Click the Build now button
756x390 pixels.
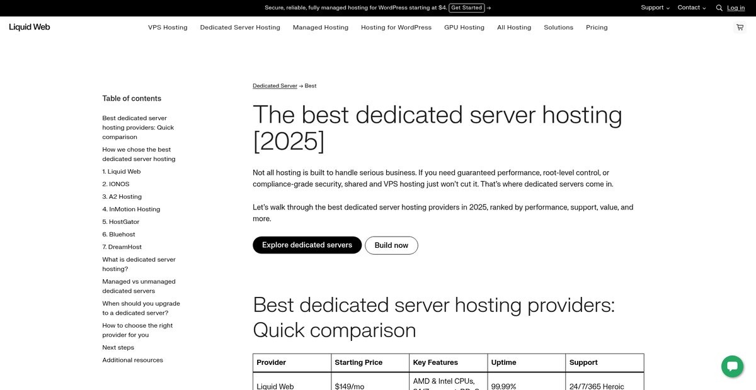tap(391, 245)
